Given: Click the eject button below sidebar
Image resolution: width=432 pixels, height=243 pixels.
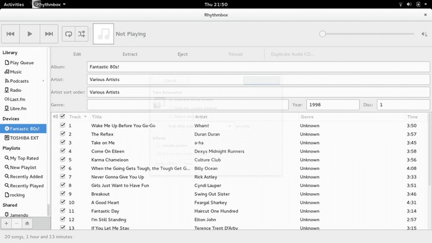Looking at the screenshot, I should pyautogui.click(x=27, y=223).
